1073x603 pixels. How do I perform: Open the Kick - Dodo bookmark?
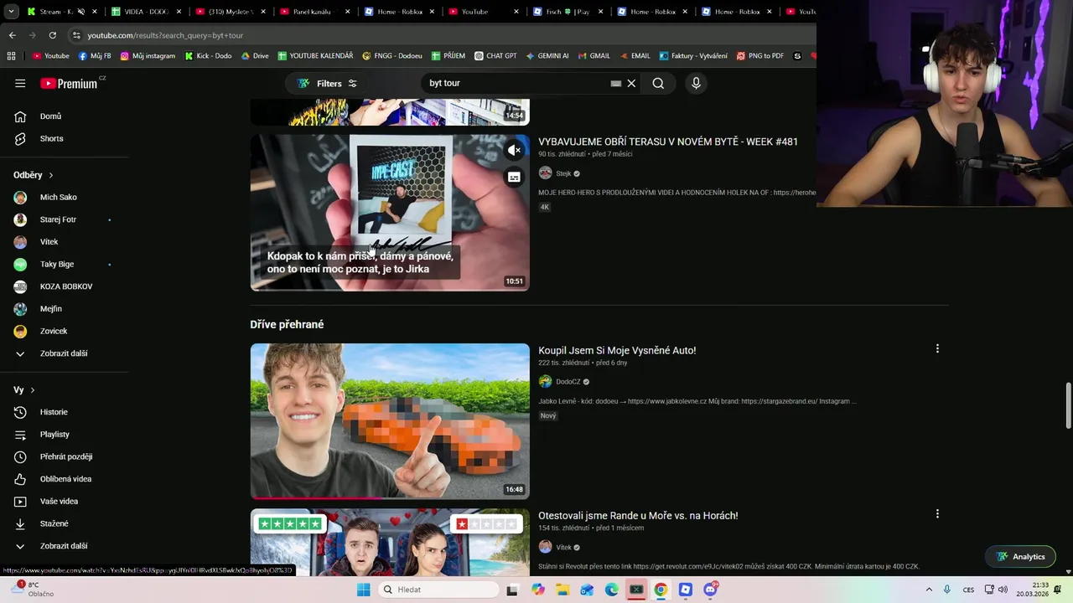[x=207, y=56]
